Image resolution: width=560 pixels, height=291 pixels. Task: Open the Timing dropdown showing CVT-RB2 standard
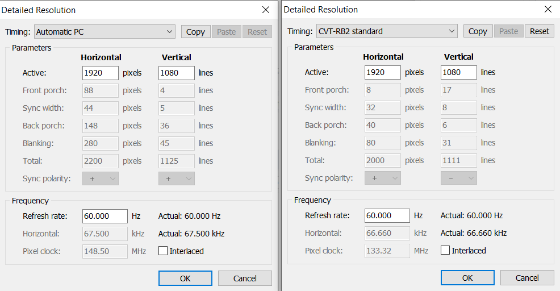tap(387, 31)
